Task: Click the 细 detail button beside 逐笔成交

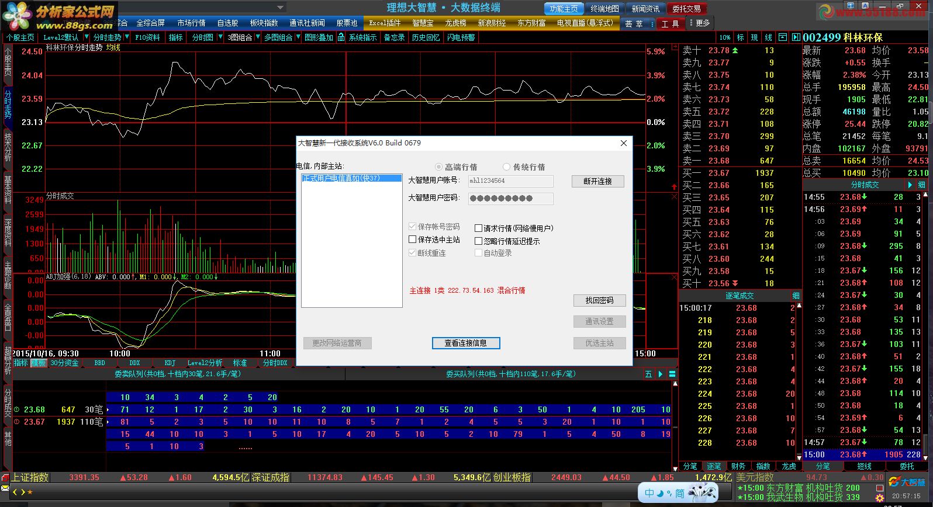Action: click(x=796, y=296)
